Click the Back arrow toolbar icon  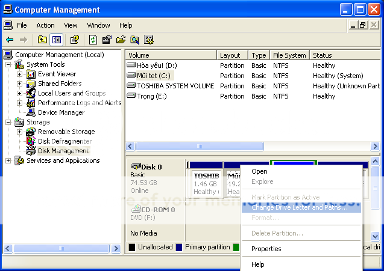pyautogui.click(x=10, y=40)
